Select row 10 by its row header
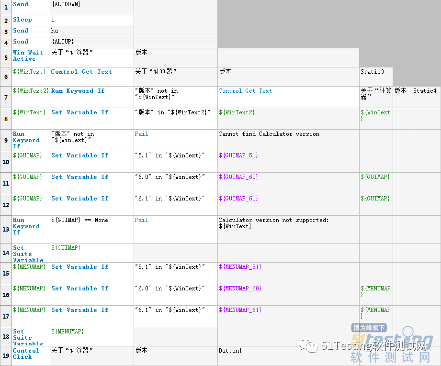This screenshot has width=441, height=366. click(6, 162)
